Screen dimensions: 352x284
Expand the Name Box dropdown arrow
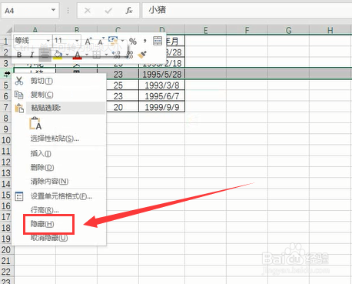coord(53,10)
